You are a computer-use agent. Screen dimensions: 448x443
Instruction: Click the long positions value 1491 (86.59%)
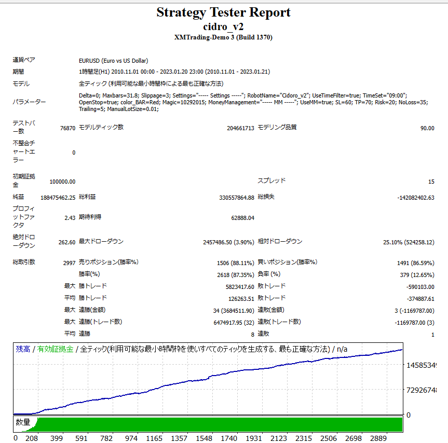point(416,263)
